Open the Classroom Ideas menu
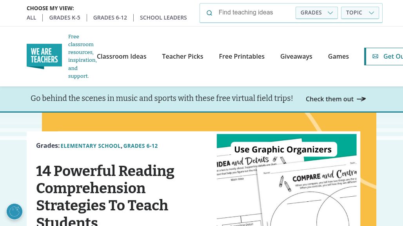The height and width of the screenshot is (226, 403). click(122, 56)
